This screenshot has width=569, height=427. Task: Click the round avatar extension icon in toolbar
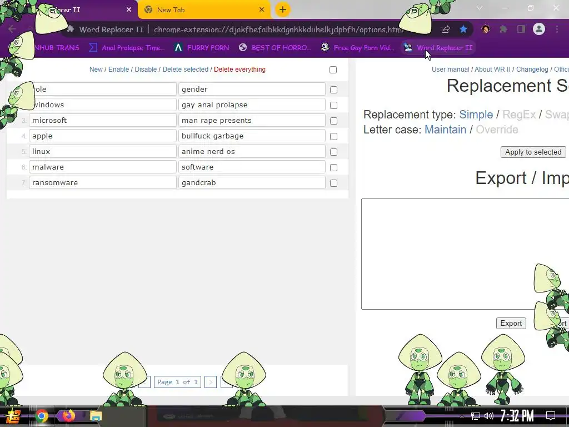coord(486,29)
